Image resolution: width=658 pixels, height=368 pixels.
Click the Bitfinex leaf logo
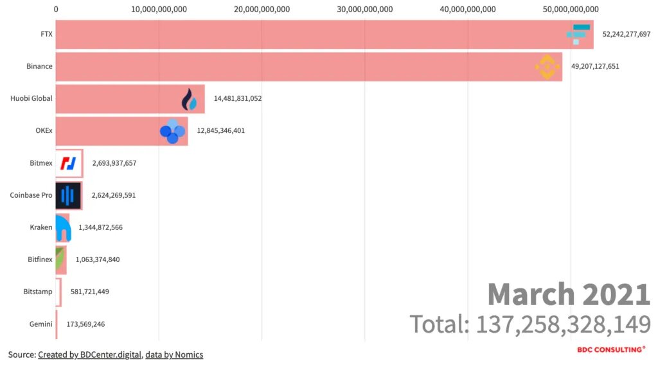coord(60,259)
